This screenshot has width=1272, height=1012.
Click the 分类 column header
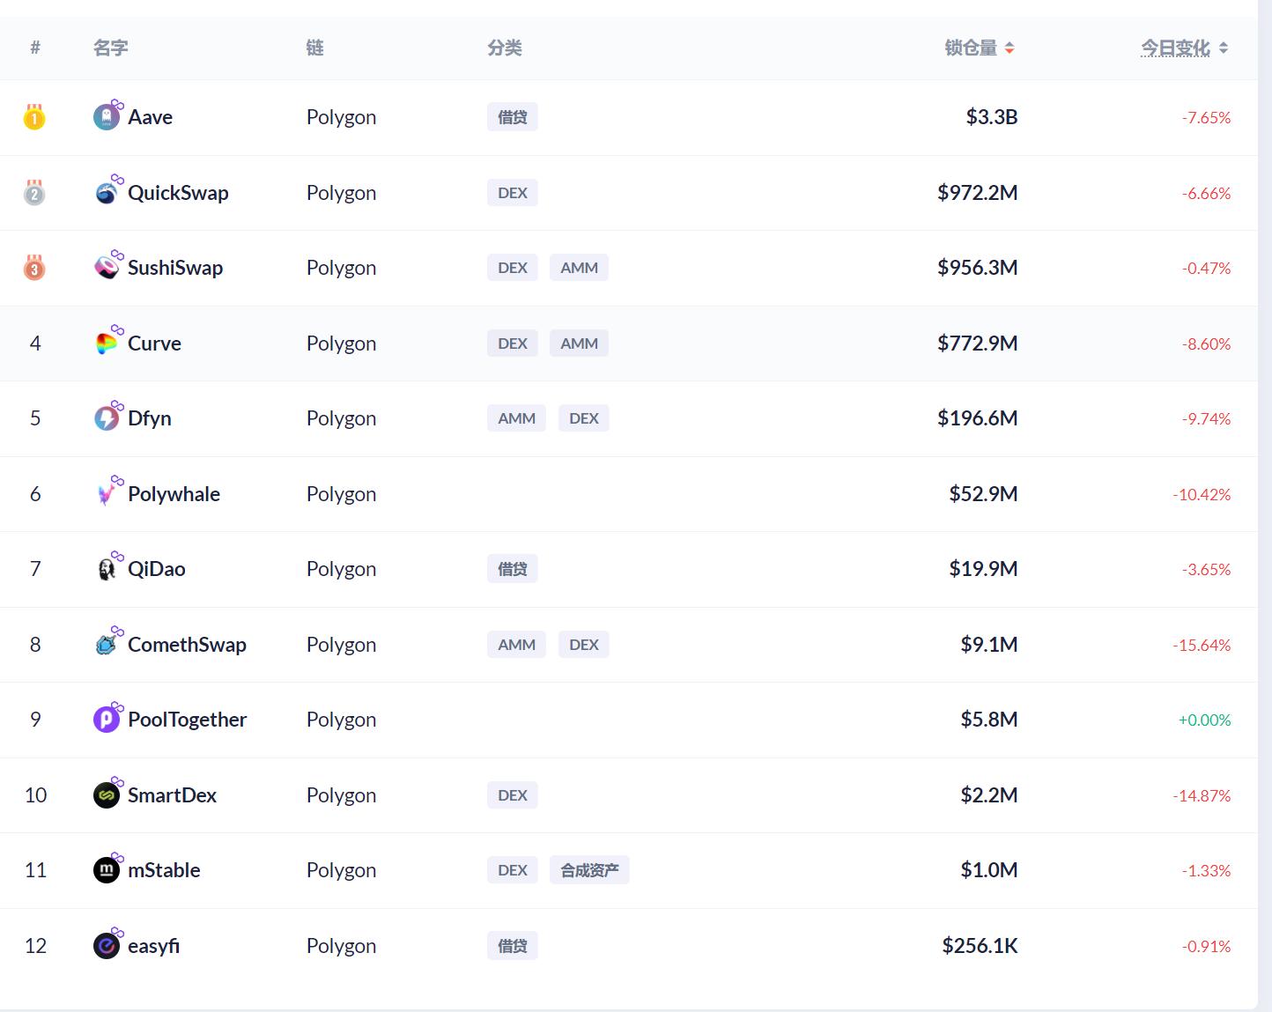[505, 48]
